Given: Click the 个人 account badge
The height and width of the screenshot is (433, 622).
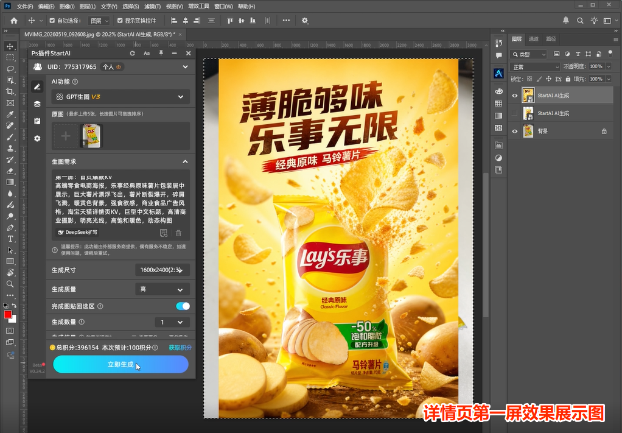Looking at the screenshot, I should (112, 66).
